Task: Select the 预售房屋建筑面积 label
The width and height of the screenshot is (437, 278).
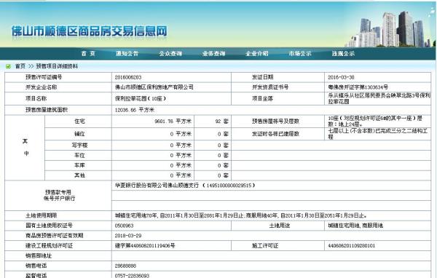Action: tap(47, 110)
